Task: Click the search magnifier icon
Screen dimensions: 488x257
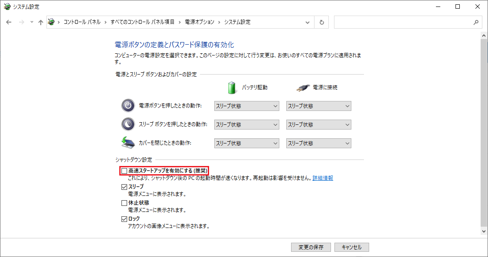Action: (475, 22)
